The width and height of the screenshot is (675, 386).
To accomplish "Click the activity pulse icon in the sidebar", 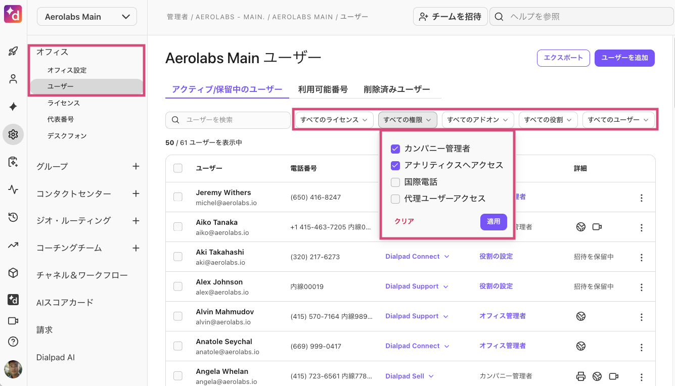I will 13,189.
